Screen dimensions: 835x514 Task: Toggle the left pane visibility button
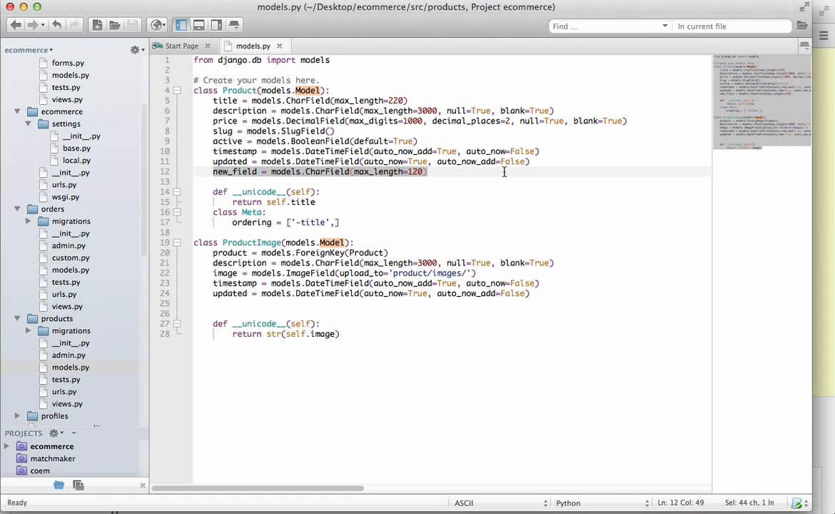point(181,25)
